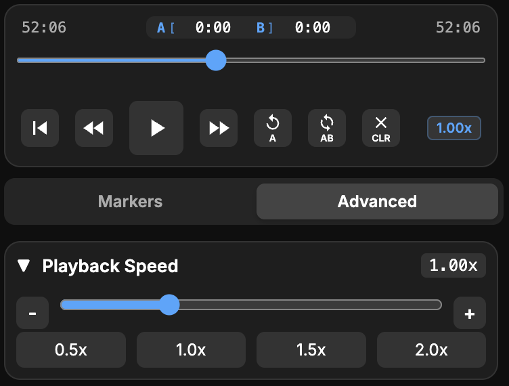Choose the 1.5x speed preset
Viewport: 509px width, 386px height.
(311, 350)
